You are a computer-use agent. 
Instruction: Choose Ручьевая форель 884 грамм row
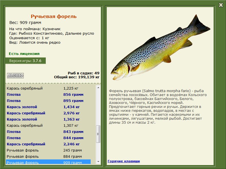point(48,157)
